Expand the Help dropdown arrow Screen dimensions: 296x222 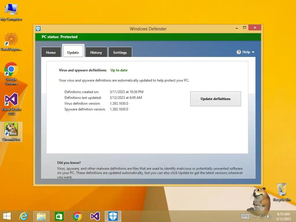point(253,52)
